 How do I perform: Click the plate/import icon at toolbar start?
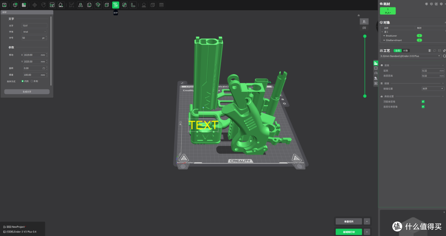pyautogui.click(x=4, y=5)
